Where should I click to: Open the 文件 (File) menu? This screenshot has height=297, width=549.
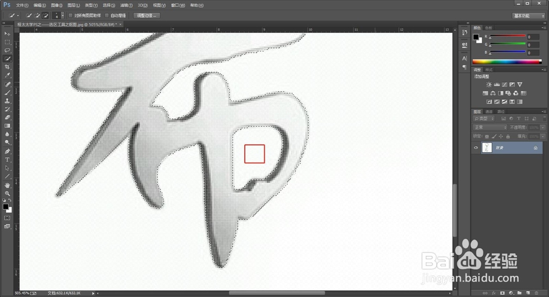coord(22,5)
